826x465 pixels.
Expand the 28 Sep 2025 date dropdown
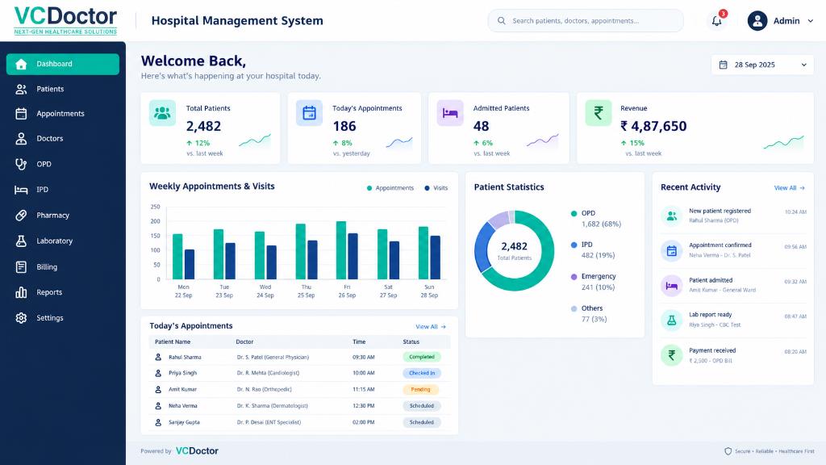[x=804, y=65]
